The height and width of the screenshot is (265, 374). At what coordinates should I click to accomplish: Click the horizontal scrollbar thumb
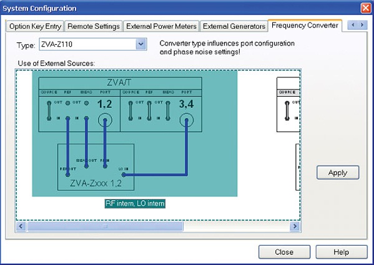[105, 226]
